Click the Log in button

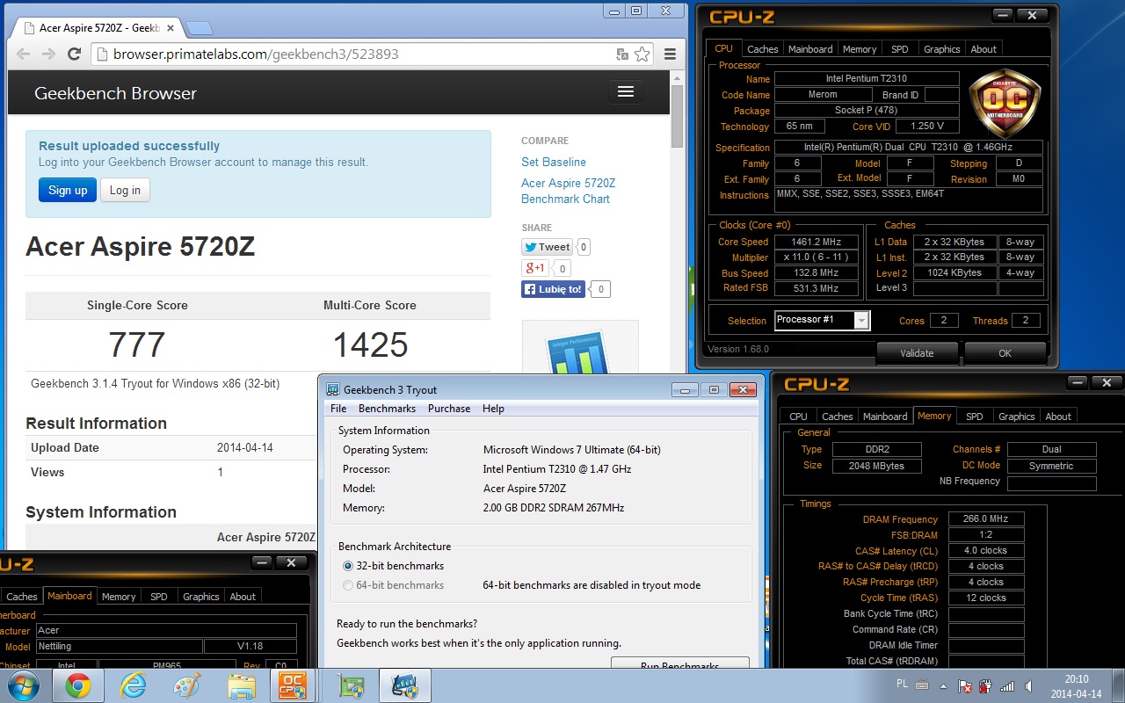click(125, 190)
